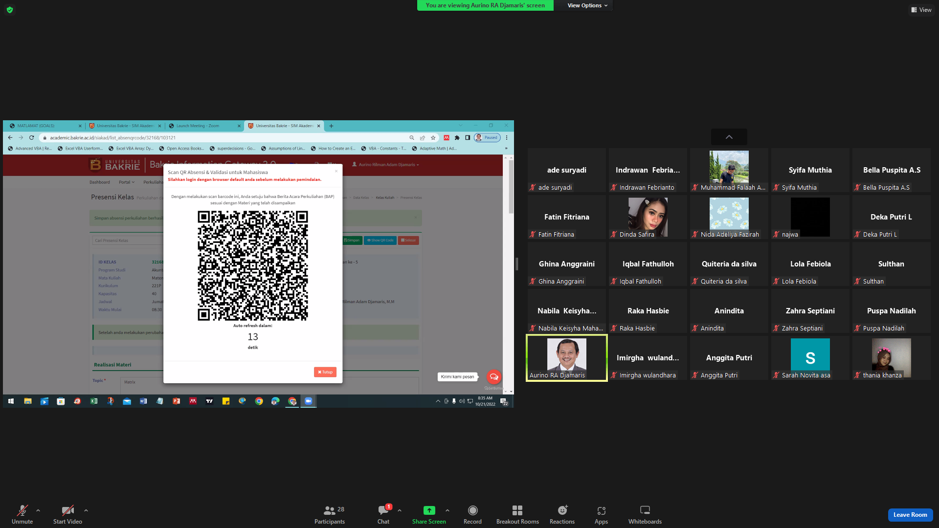Open the Kelas Kuliah breadcrumb link
The height and width of the screenshot is (528, 939).
click(x=385, y=198)
